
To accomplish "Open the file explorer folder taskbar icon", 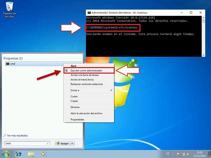I will pos(31,154).
